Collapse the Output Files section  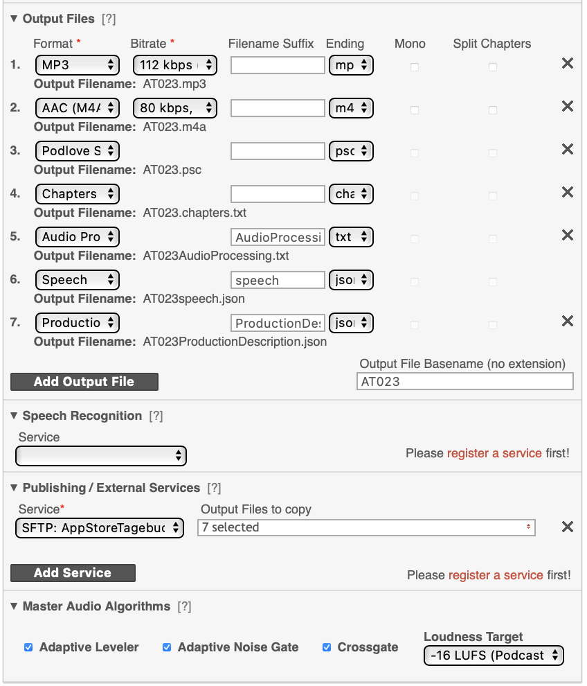[x=14, y=19]
